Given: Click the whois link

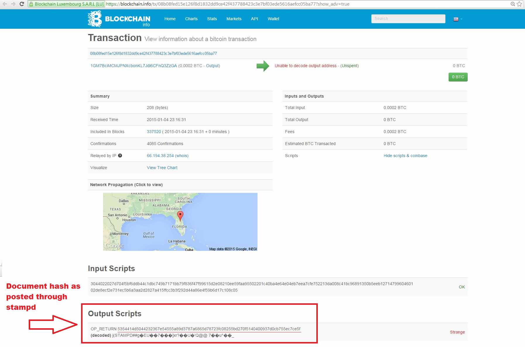Looking at the screenshot, I should coord(182,156).
